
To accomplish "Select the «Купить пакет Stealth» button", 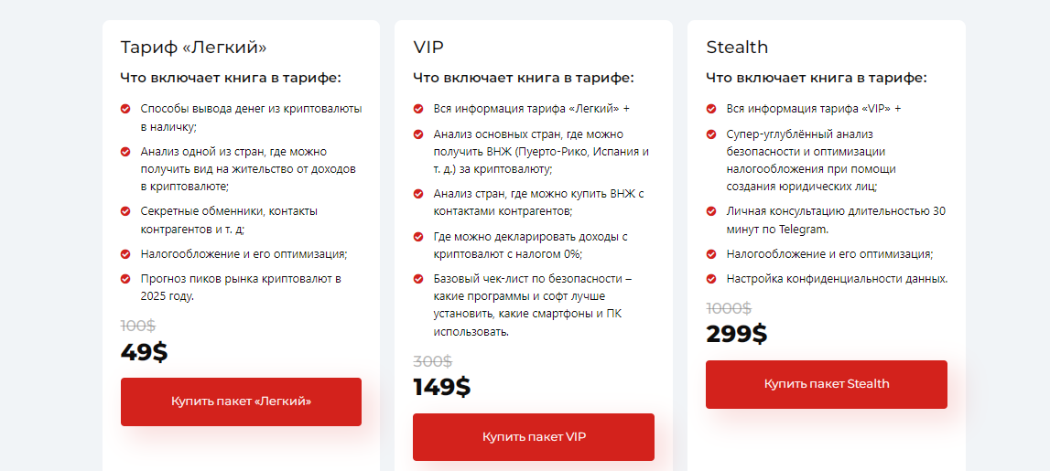I will coord(826,384).
